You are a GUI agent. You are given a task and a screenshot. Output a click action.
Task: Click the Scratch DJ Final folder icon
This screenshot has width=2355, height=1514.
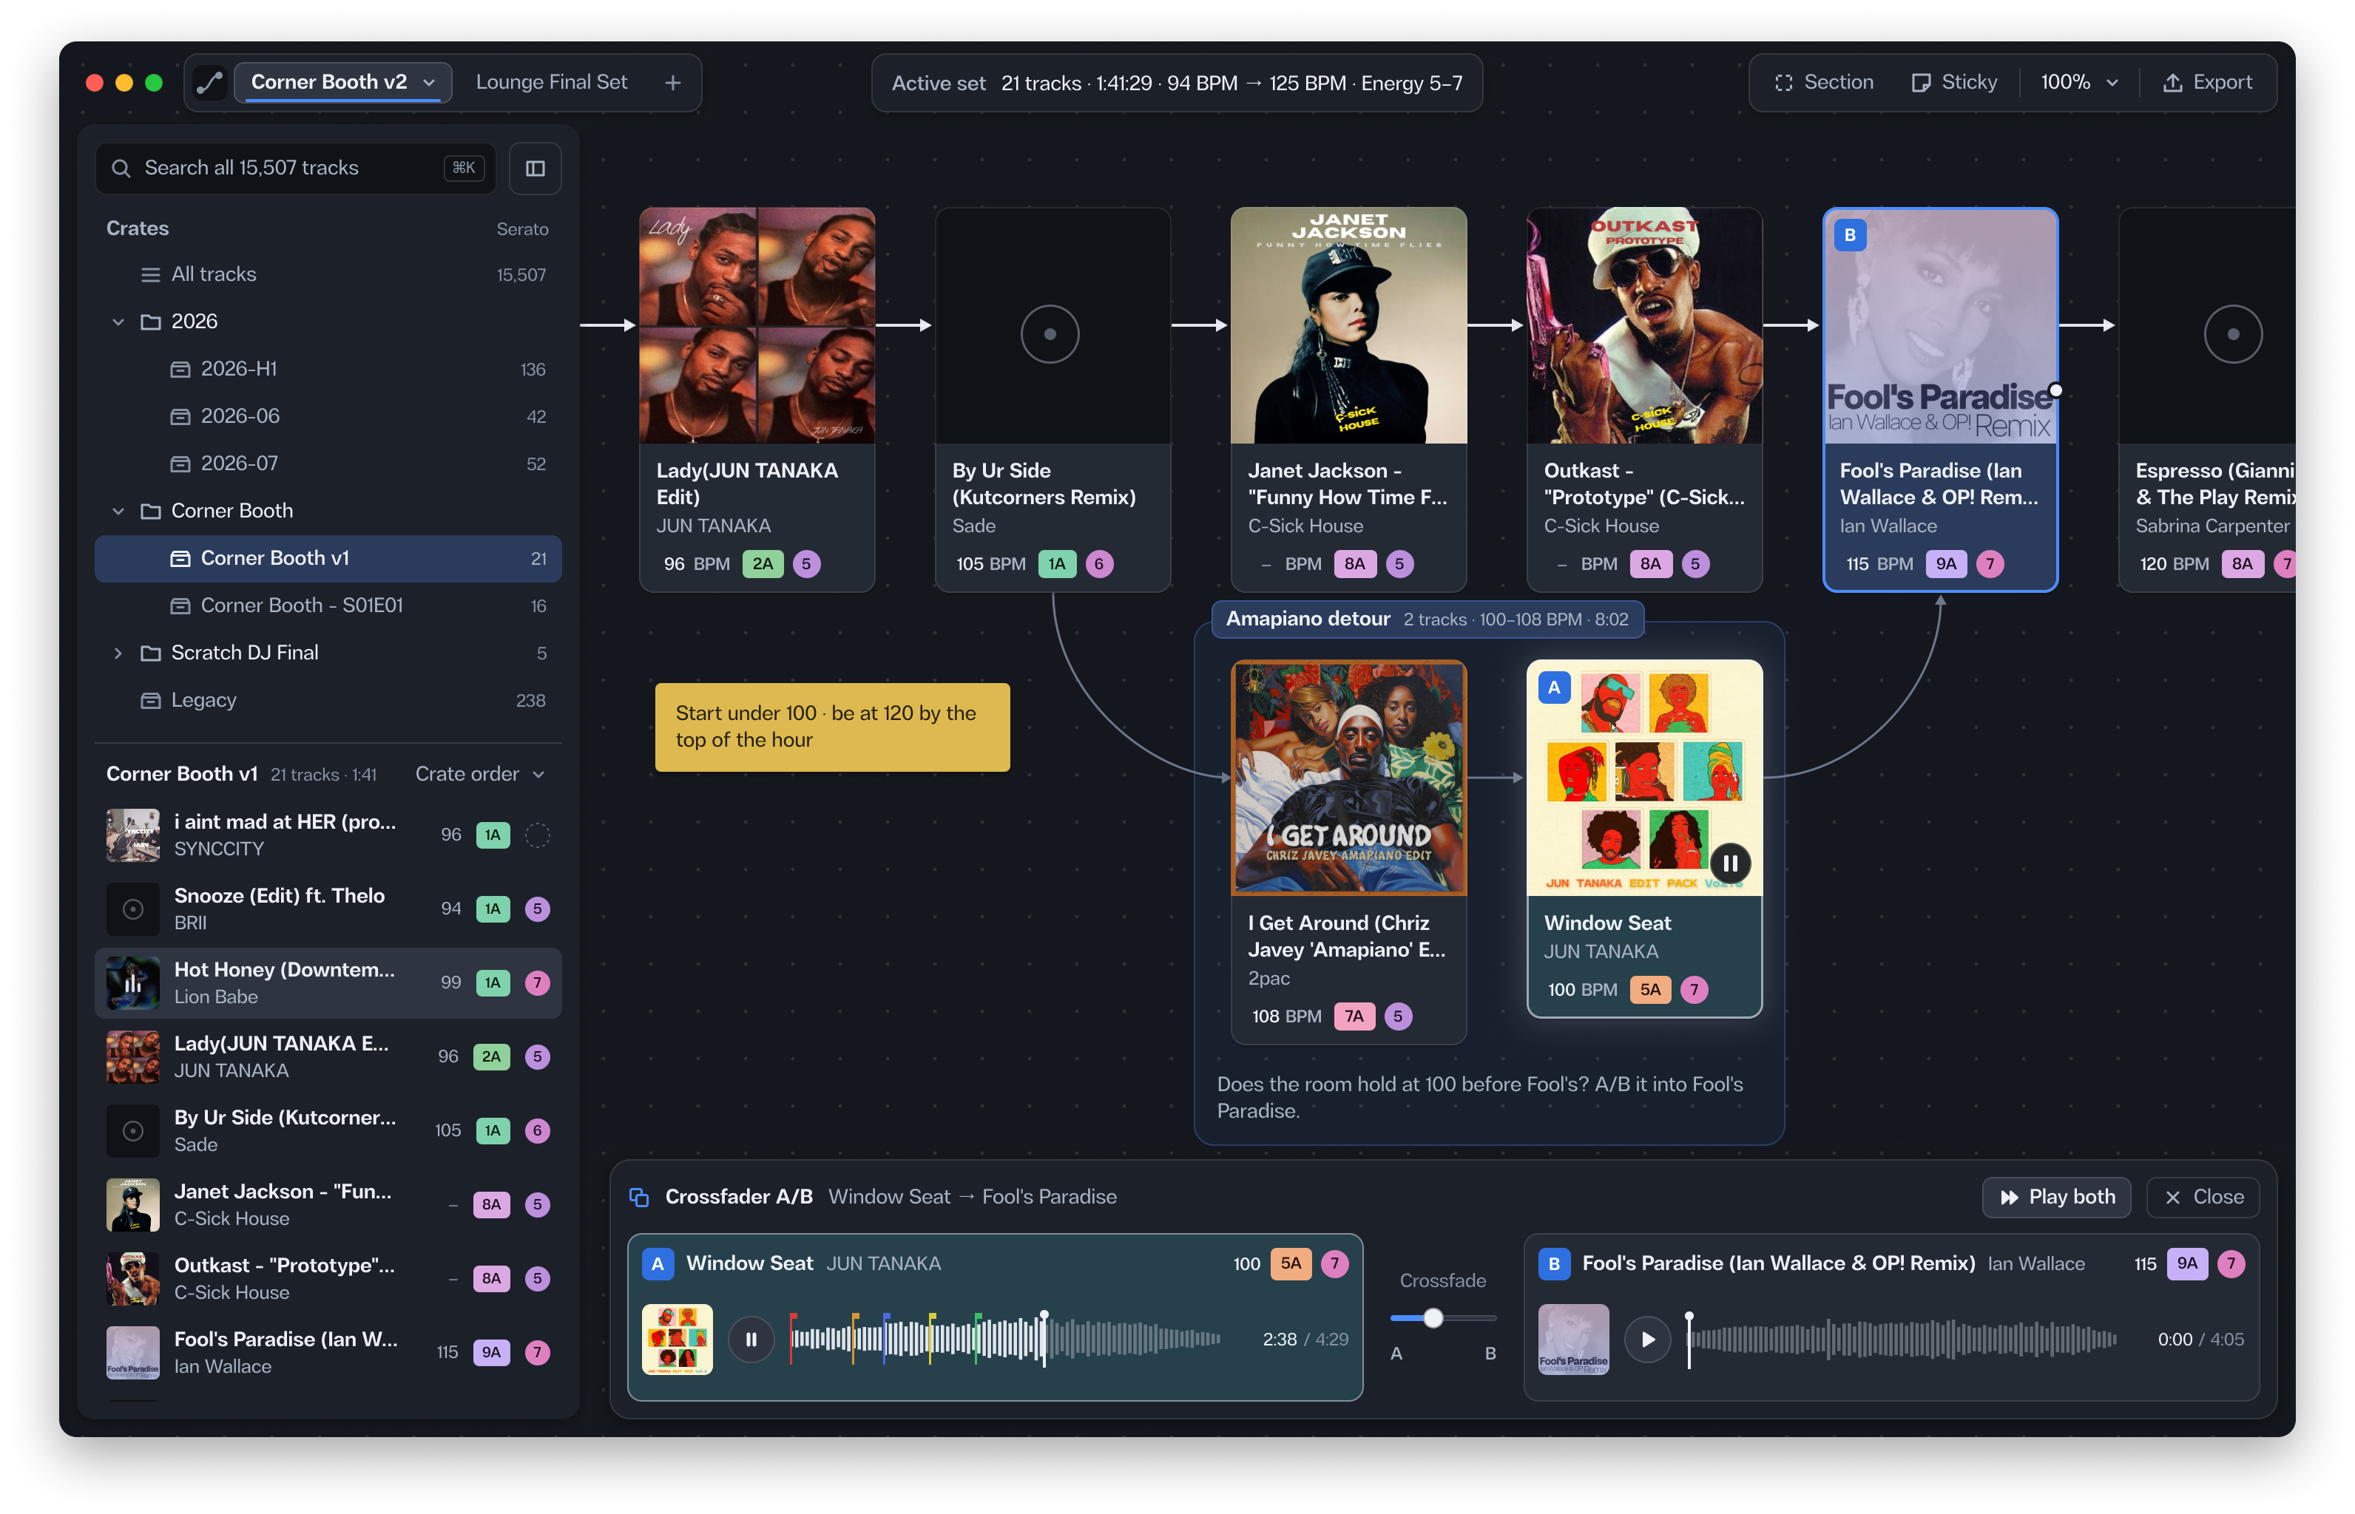click(150, 653)
